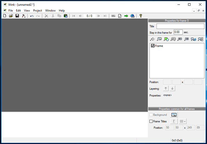Add a Next button to the frame

(x=187, y=39)
